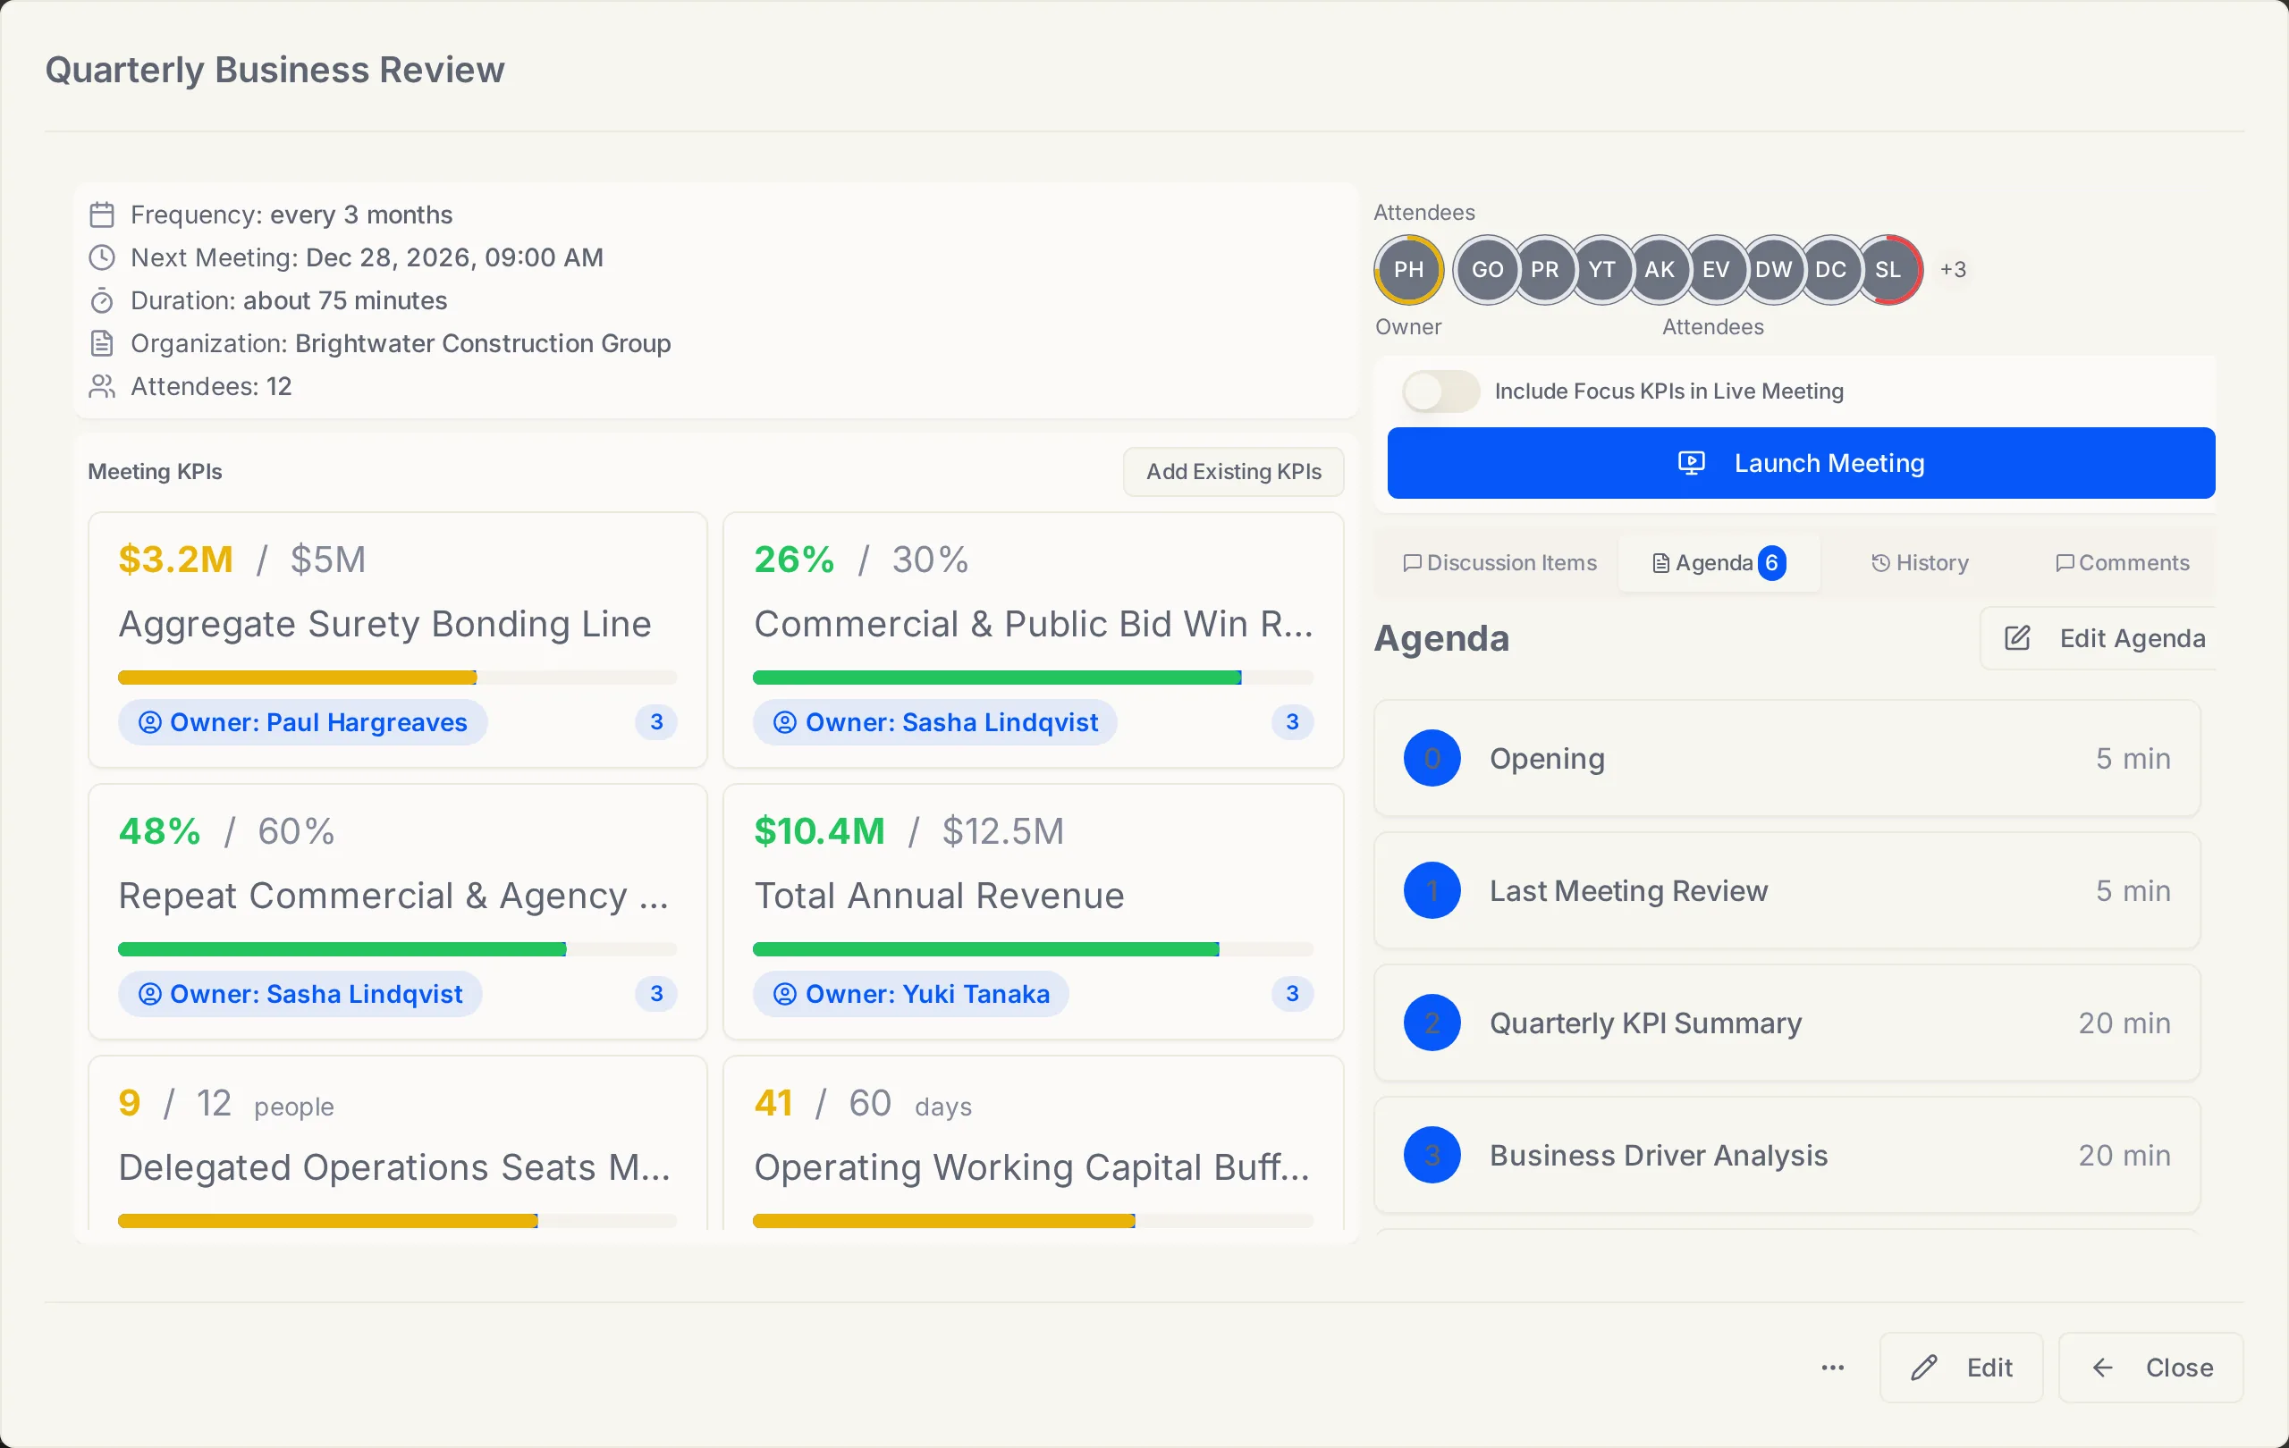
Task: Click the clock icon beside Next Meeting
Action: pos(102,257)
